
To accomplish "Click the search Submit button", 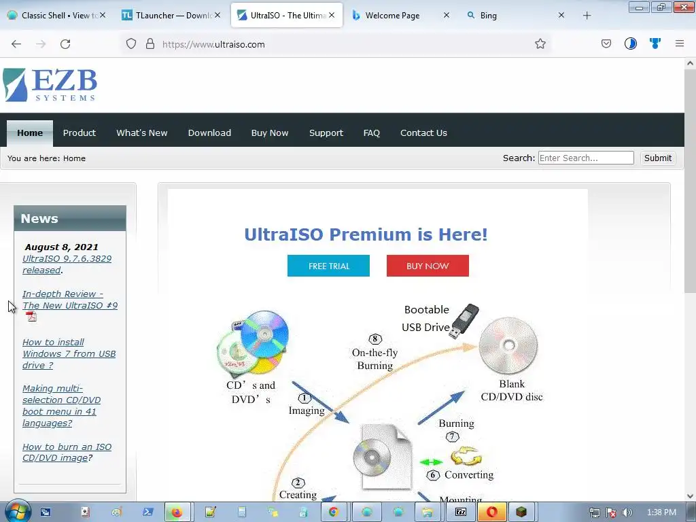I will pyautogui.click(x=657, y=158).
